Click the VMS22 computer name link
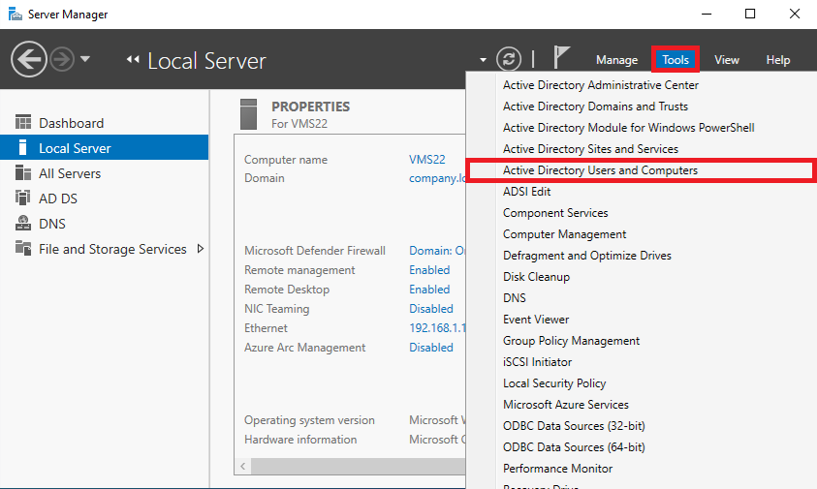This screenshot has width=817, height=489. tap(426, 160)
